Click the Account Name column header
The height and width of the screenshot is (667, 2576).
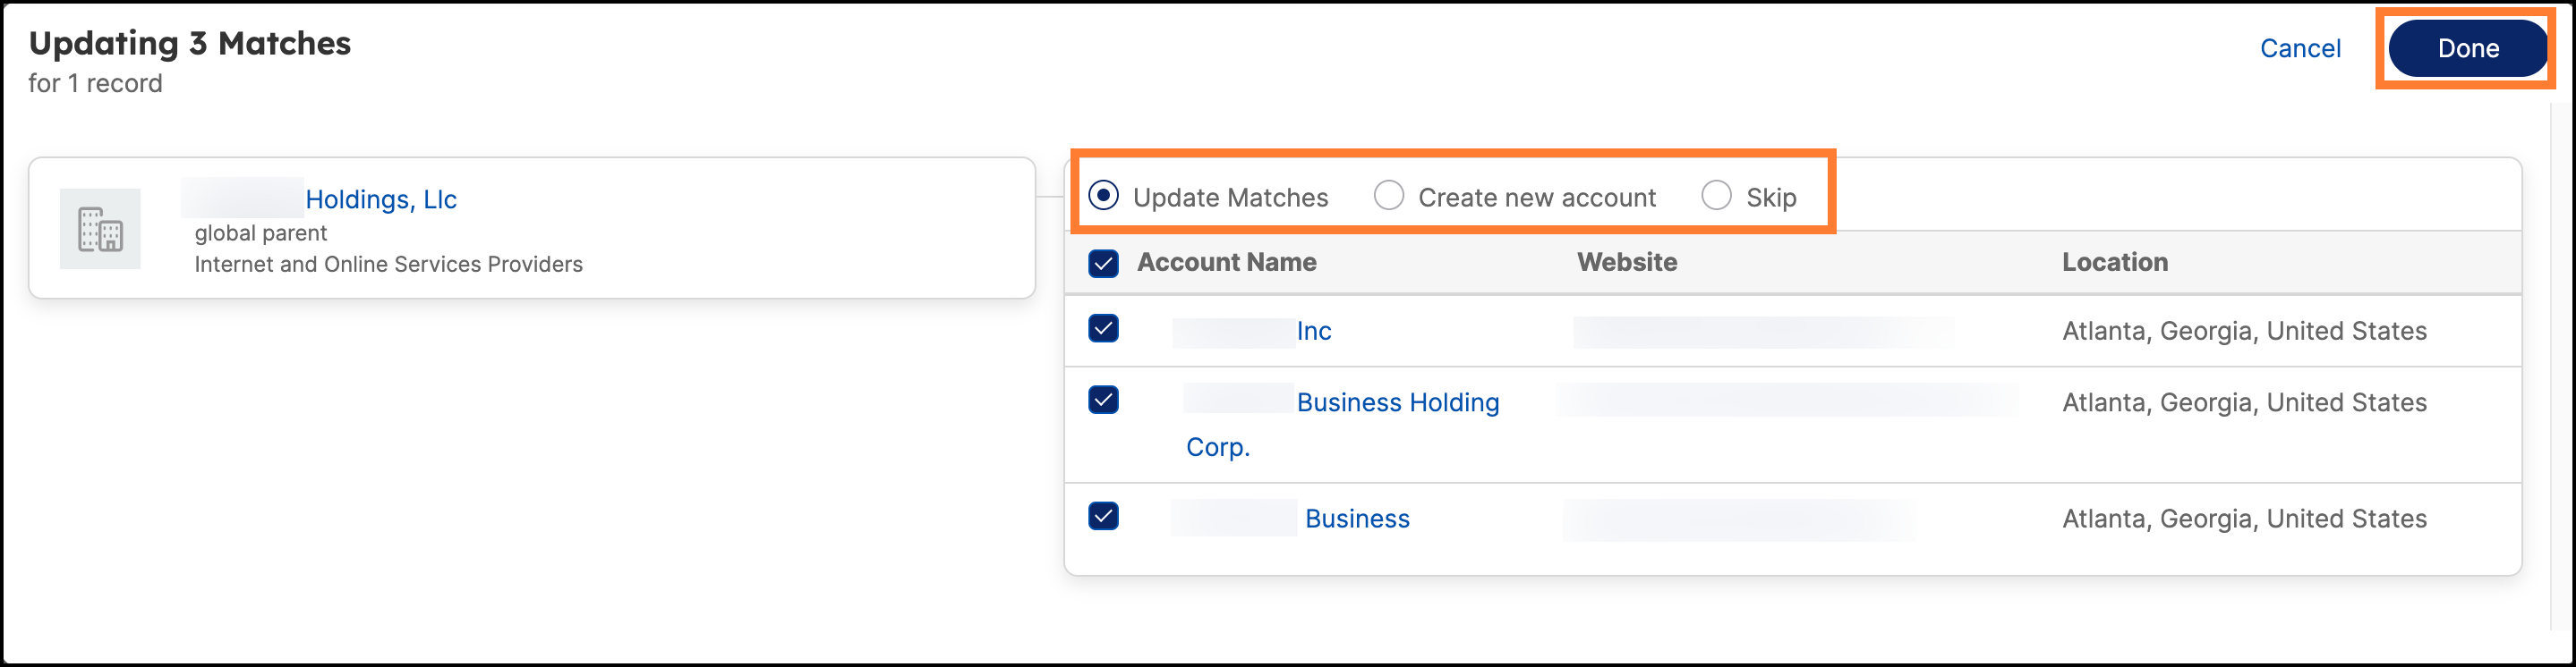[1227, 262]
